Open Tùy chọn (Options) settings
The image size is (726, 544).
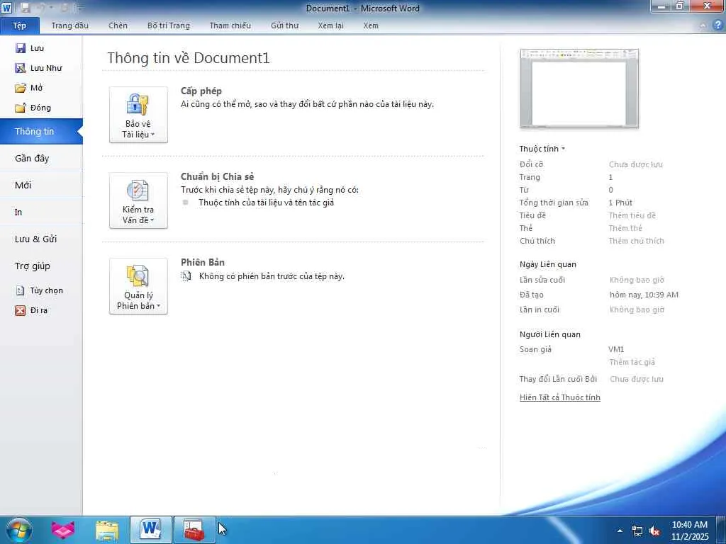coord(40,290)
